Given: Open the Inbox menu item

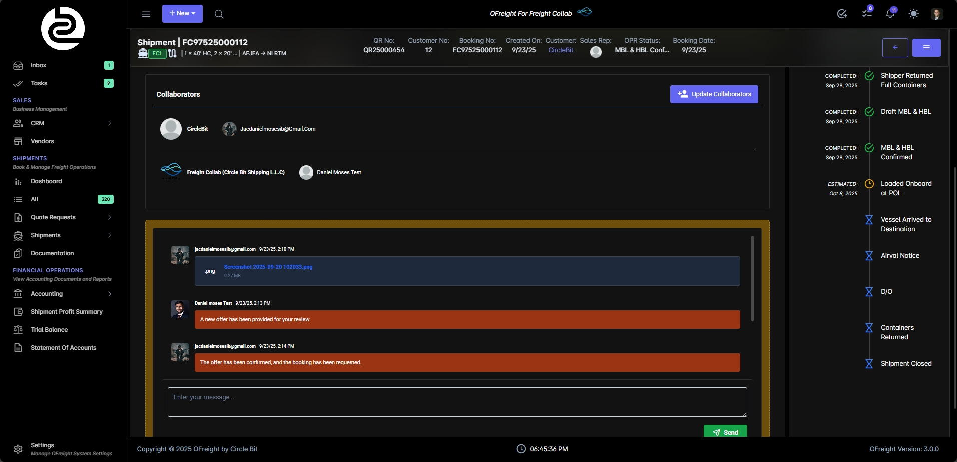Looking at the screenshot, I should pyautogui.click(x=39, y=65).
